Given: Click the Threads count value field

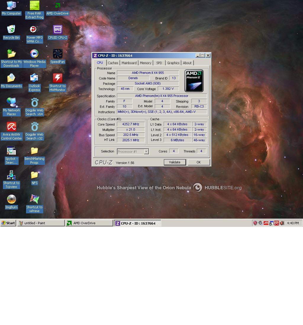Looking at the screenshot, I should 201,151.
